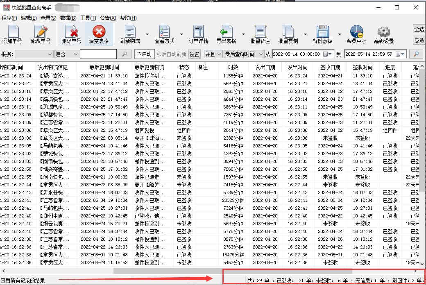The image size is (426, 285).
Task: Open 订单详情 (order details) via its icon
Action: point(198,33)
